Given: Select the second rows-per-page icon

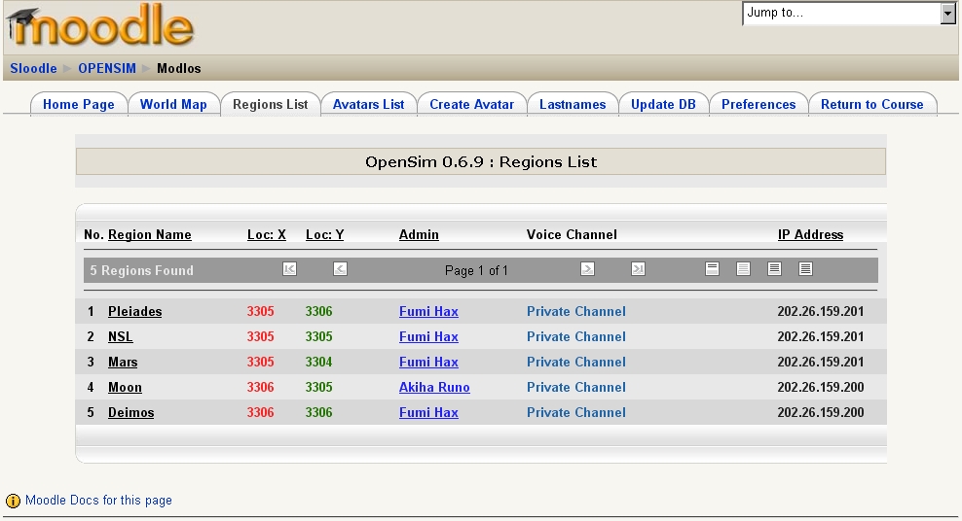Looking at the screenshot, I should point(743,269).
